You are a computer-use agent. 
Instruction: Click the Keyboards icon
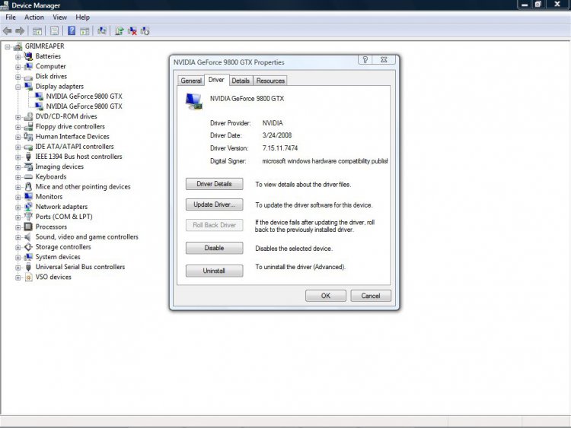pyautogui.click(x=28, y=176)
